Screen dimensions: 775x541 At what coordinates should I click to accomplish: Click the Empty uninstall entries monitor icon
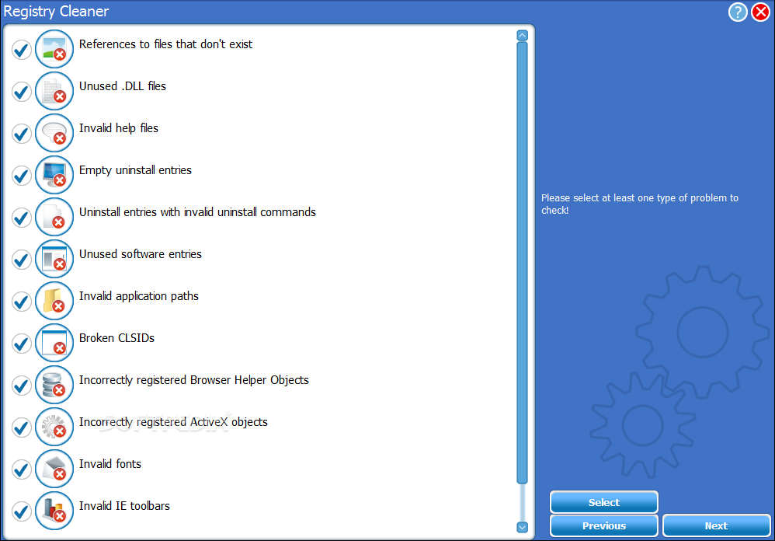point(54,175)
